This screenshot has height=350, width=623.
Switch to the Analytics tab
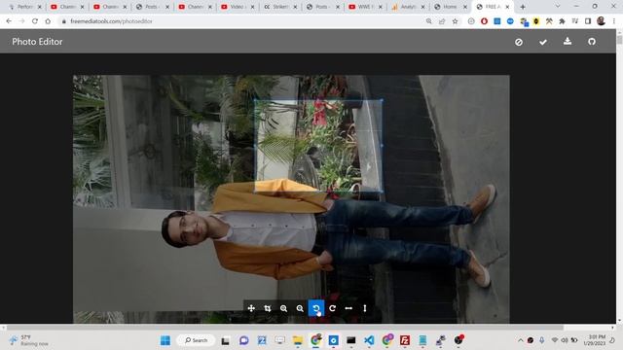coord(407,7)
